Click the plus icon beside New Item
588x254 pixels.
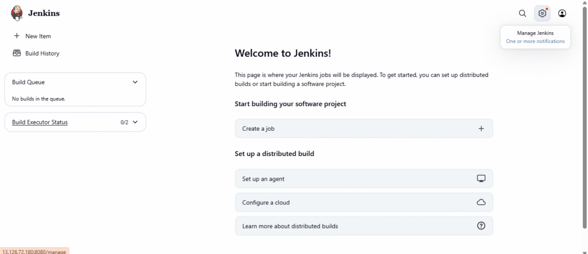coord(17,36)
